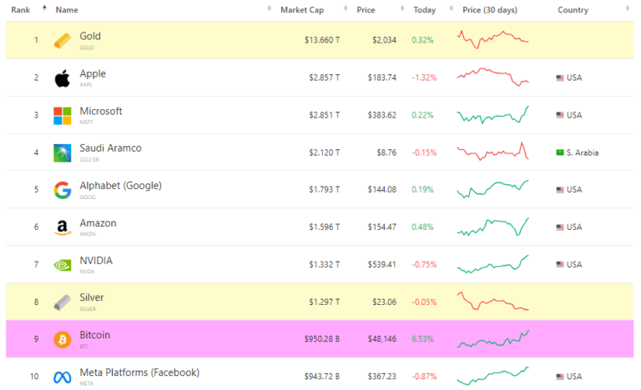Click the Gold 30-day price sparkline
This screenshot has width=641, height=390.
(492, 39)
